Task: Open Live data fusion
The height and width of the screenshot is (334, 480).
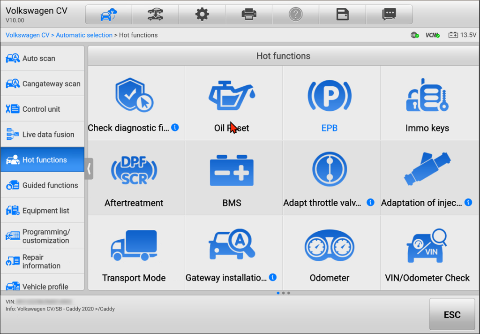Action: point(42,134)
